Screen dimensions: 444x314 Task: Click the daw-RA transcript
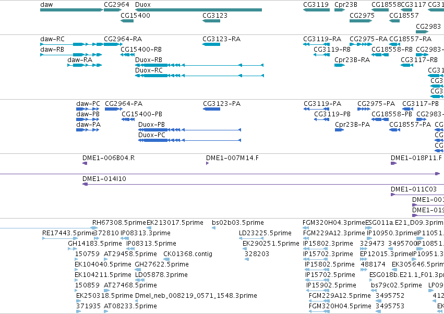(85, 65)
